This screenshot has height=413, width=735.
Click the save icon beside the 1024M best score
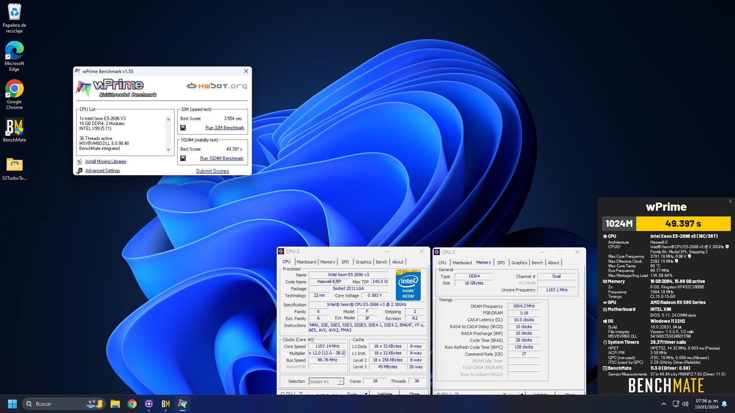tap(183, 158)
